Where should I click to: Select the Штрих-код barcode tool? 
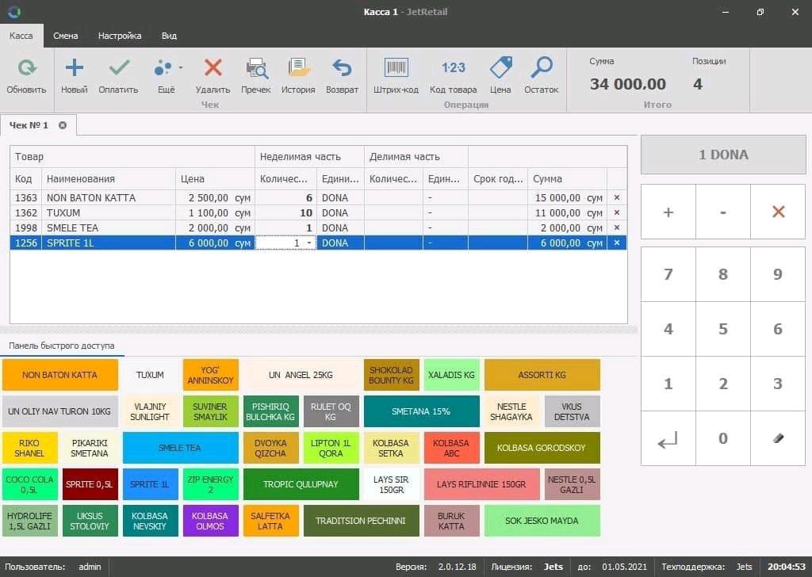[396, 70]
